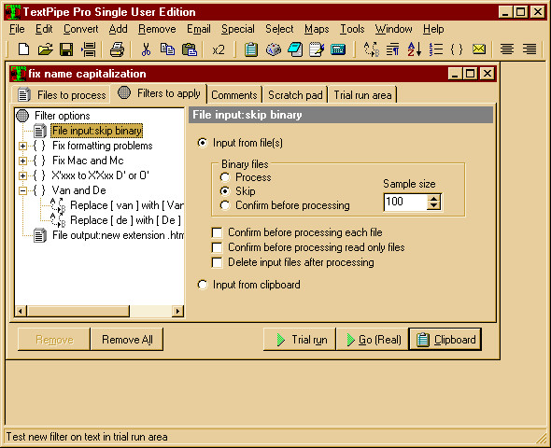Click the filter list icon next to Save
This screenshot has height=448, width=551.
click(88, 49)
